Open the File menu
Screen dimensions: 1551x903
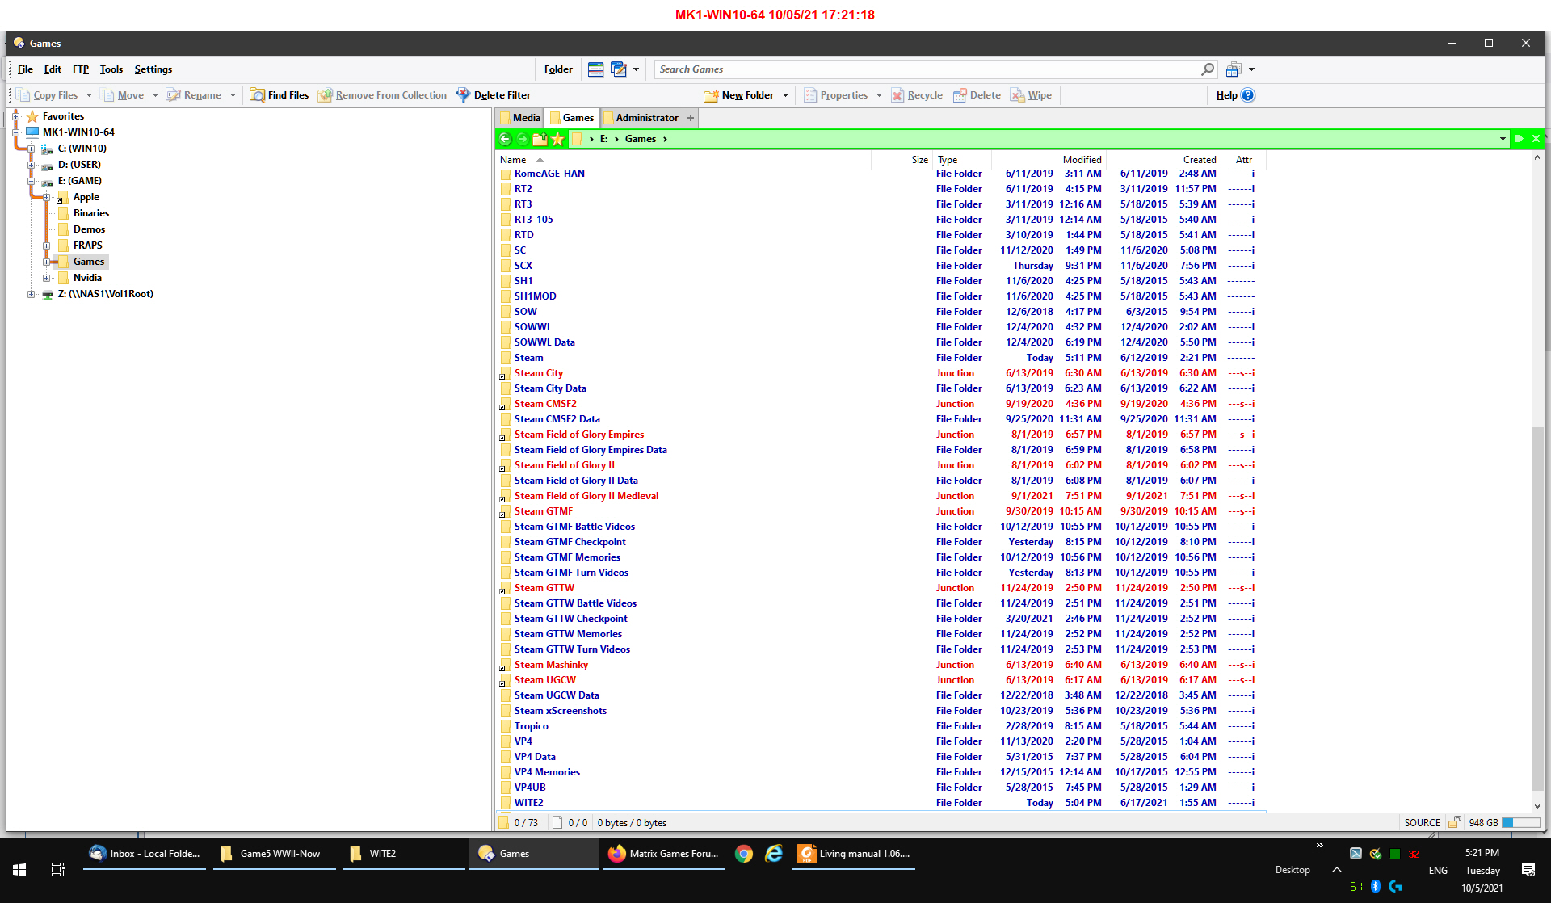pos(25,69)
